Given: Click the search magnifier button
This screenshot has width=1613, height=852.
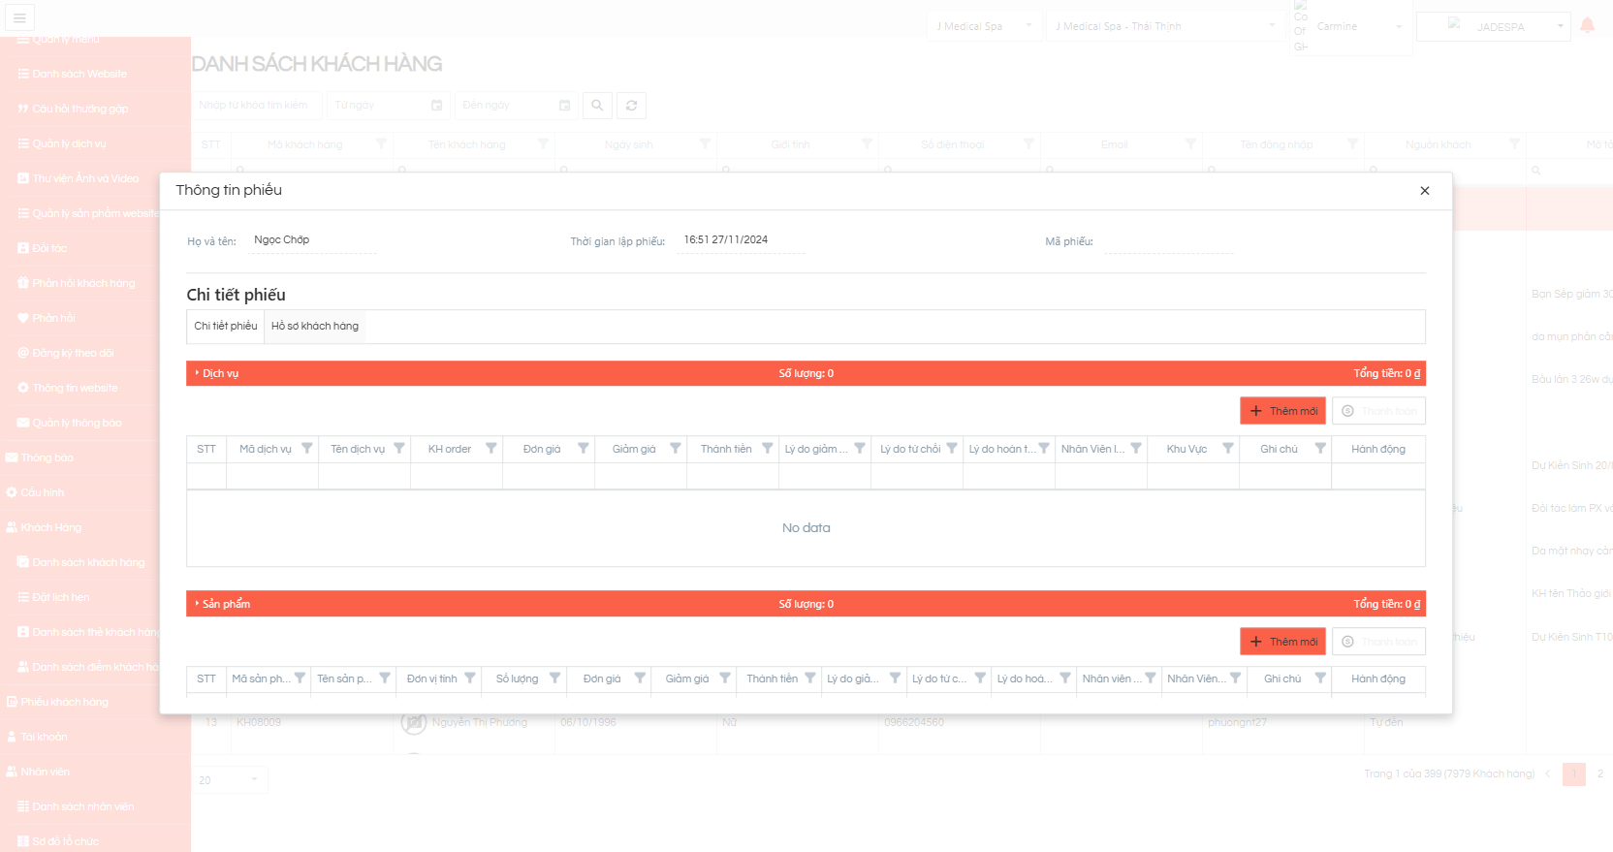Looking at the screenshot, I should pos(597,106).
